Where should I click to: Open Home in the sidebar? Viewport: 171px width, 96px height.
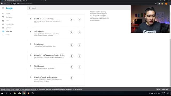tap(8, 14)
